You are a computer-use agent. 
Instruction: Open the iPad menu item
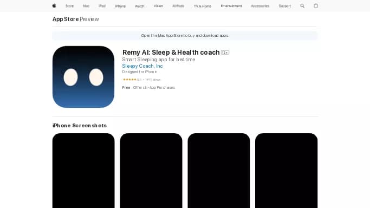point(102,6)
